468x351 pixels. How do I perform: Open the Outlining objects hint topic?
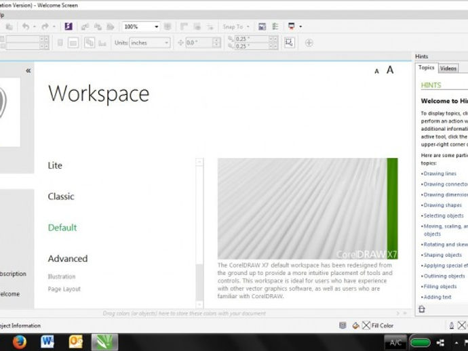pyautogui.click(x=444, y=276)
